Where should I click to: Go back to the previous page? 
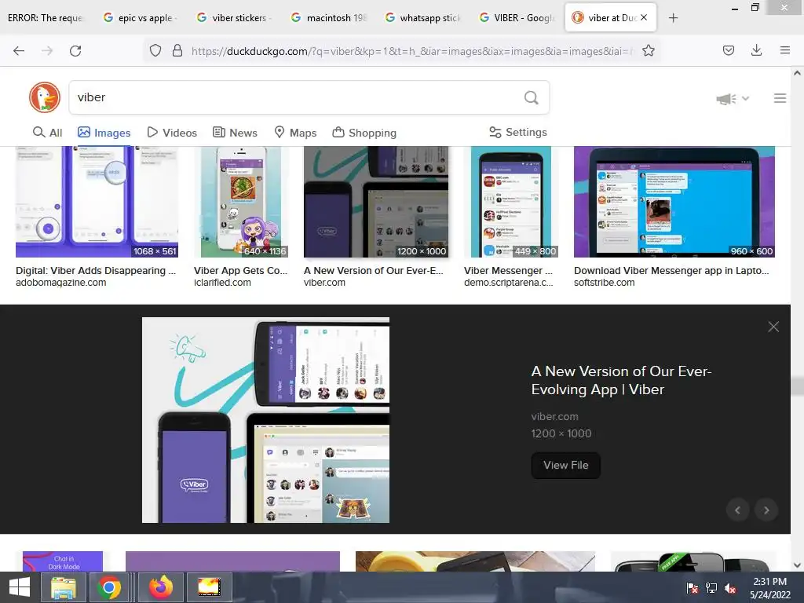[x=19, y=51]
